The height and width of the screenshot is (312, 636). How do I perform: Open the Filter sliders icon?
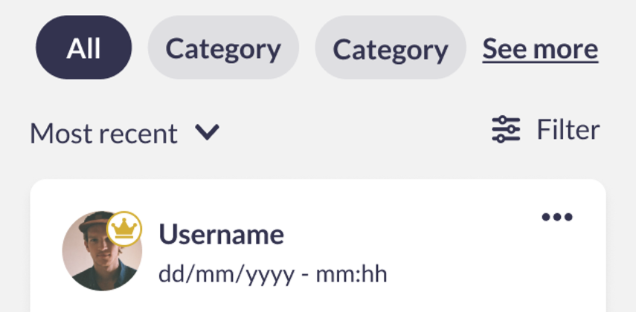(506, 130)
